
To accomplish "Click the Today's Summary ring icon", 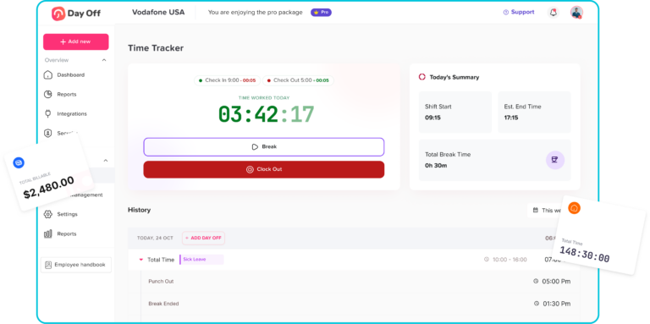I will tap(422, 77).
